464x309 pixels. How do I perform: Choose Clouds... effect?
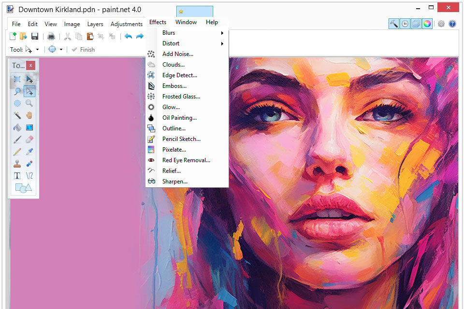[188, 65]
